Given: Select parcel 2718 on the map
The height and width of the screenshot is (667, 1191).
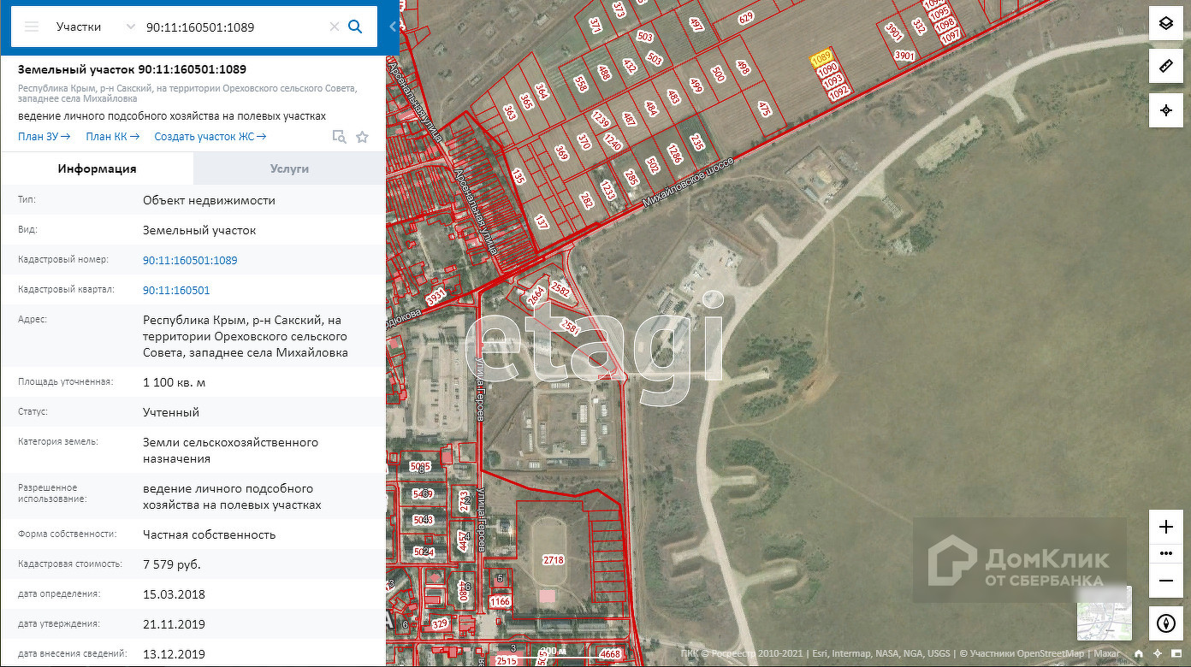Looking at the screenshot, I should (x=554, y=560).
